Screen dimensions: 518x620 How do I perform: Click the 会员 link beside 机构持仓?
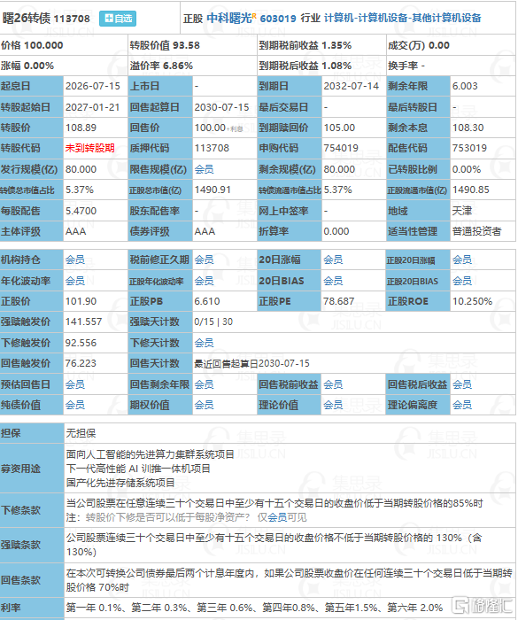[x=75, y=260]
